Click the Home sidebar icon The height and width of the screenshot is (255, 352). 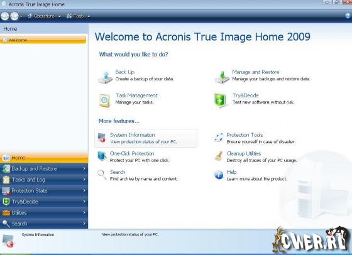pos(6,158)
